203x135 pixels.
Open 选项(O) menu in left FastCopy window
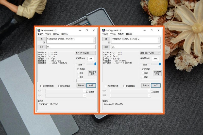[56, 34]
